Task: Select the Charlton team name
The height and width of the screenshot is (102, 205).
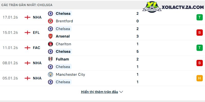Action: [x=63, y=44]
